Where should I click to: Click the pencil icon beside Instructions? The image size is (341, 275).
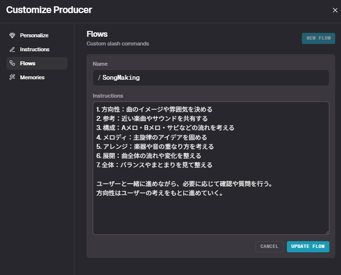click(x=13, y=49)
